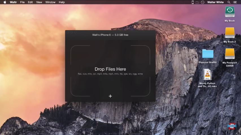Zoom the Waltr window with the green button
Image resolution: width=241 pixels, height=135 pixels.
point(75,32)
